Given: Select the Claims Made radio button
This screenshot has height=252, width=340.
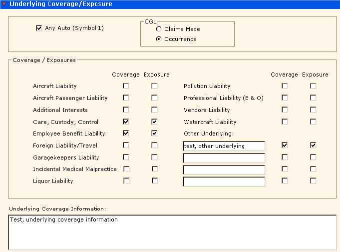Looking at the screenshot, I should tap(159, 29).
